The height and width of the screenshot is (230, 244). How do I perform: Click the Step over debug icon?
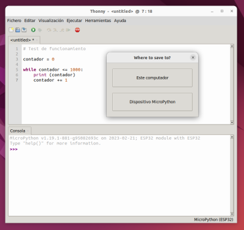[49, 30]
